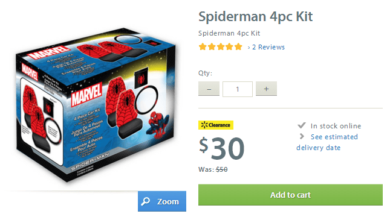Click the yellow Clearance badge
This screenshot has height=220, width=387.
coord(216,125)
